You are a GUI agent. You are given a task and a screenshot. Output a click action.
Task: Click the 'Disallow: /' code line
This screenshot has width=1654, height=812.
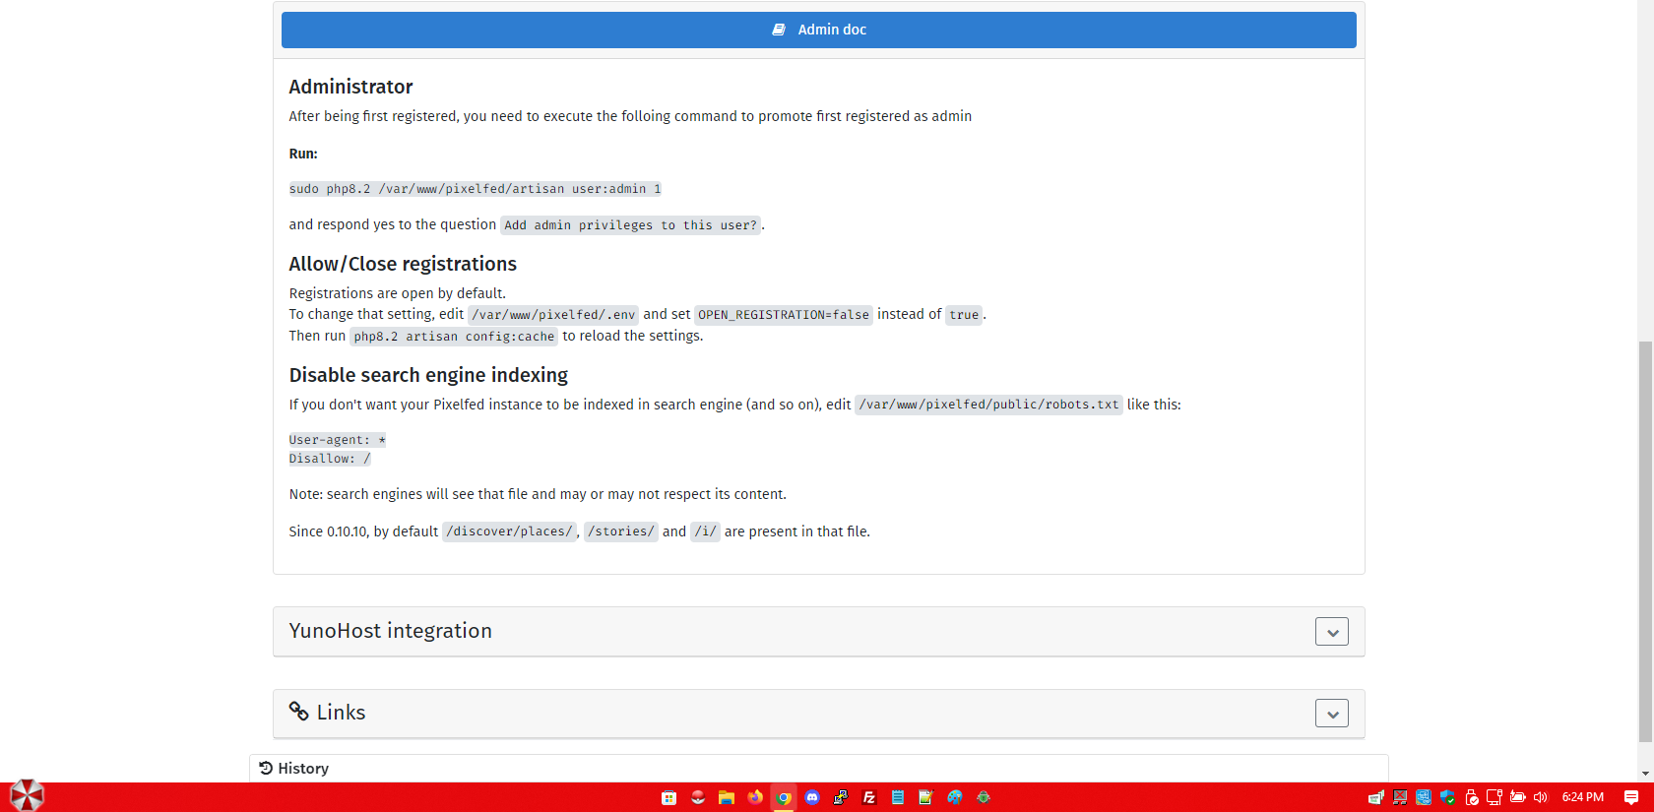tap(330, 459)
